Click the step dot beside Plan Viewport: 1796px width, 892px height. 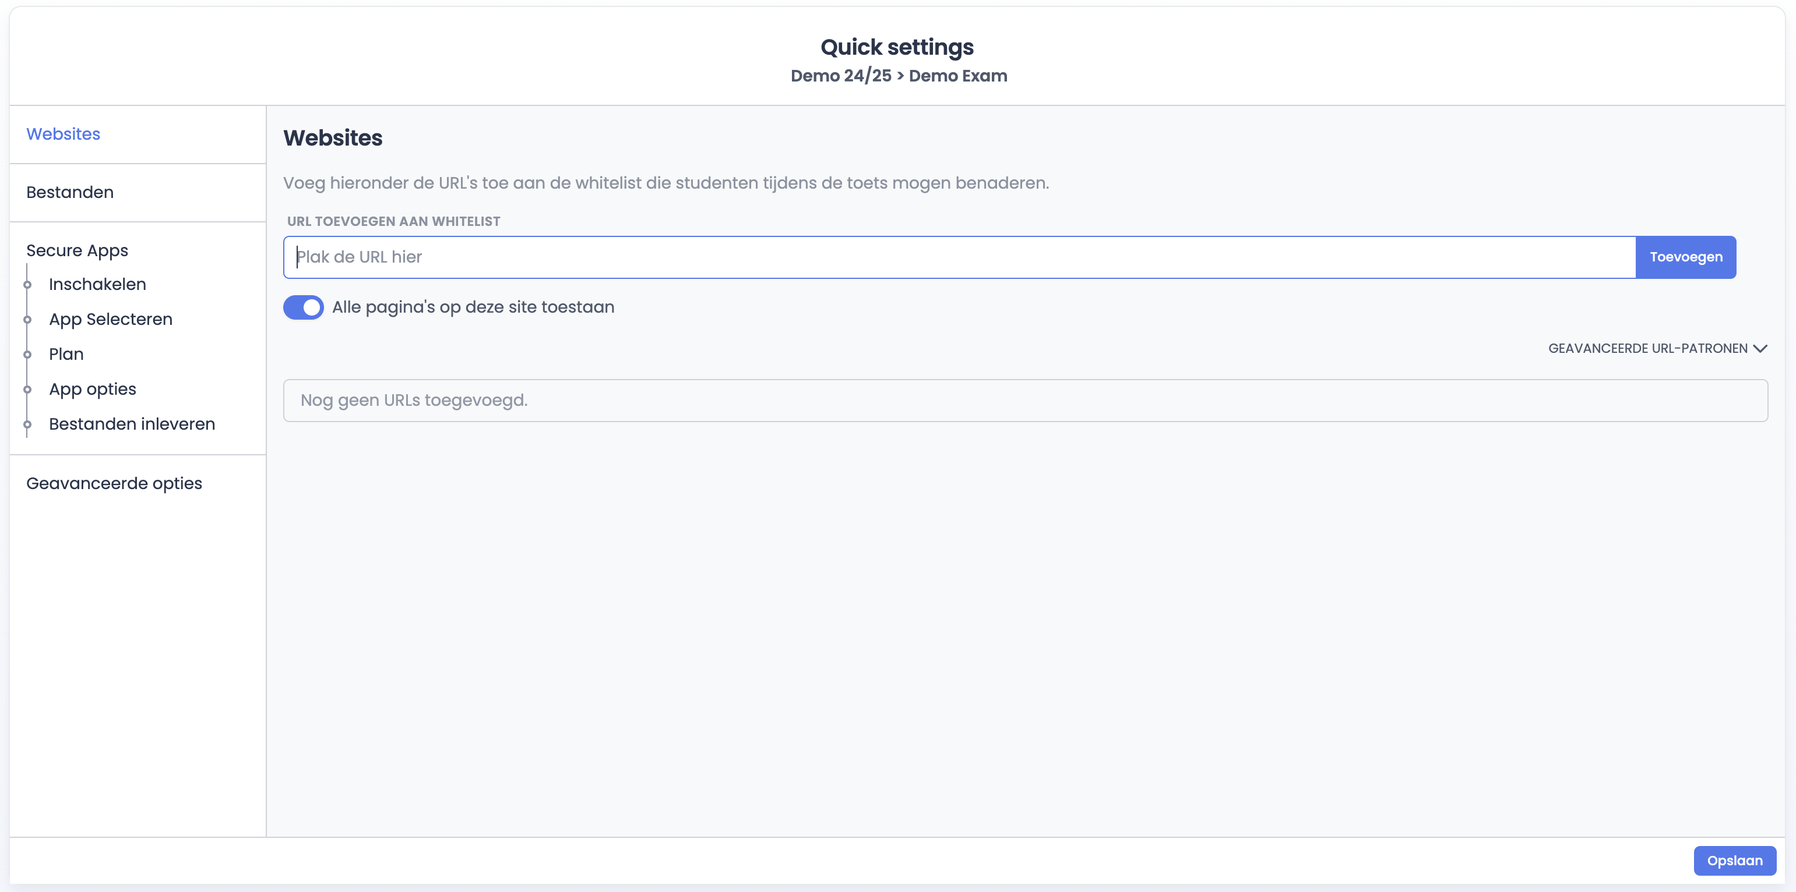click(27, 354)
